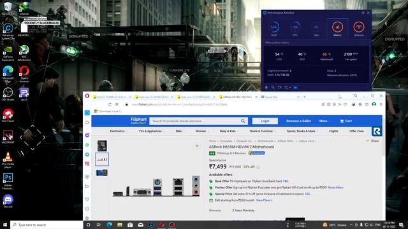Click the Windows Start button
This screenshot has width=408, height=229.
(x=5, y=225)
